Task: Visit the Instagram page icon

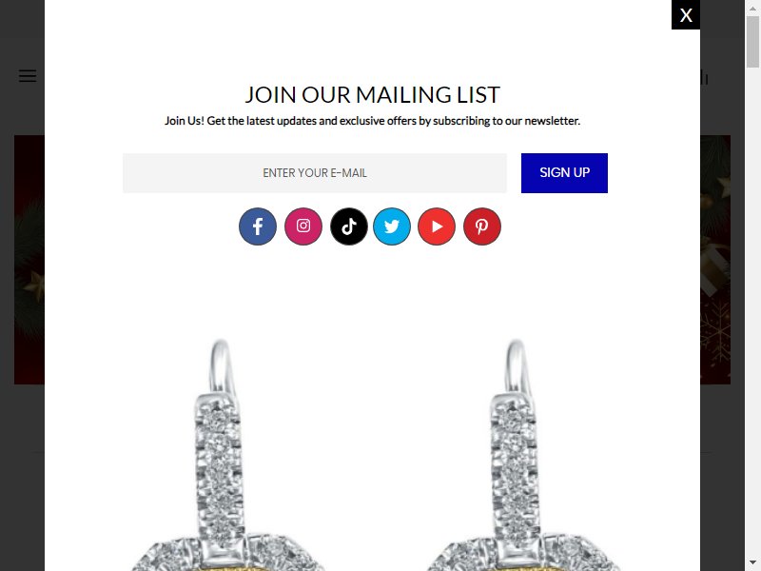Action: (303, 226)
